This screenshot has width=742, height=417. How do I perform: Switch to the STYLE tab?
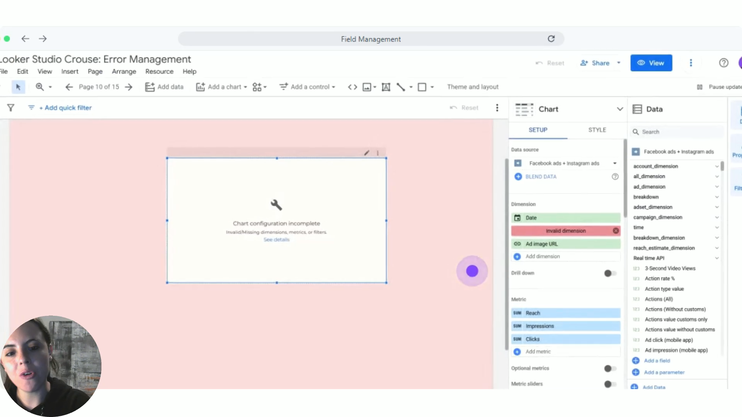pos(597,130)
